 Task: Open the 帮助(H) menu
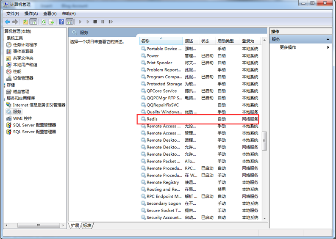point(69,14)
